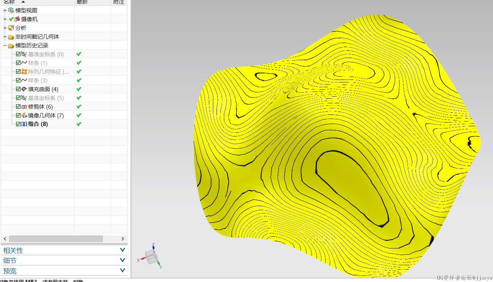Click the 阵列几何特征 pattern icon
The height and width of the screenshot is (282, 493).
24,72
